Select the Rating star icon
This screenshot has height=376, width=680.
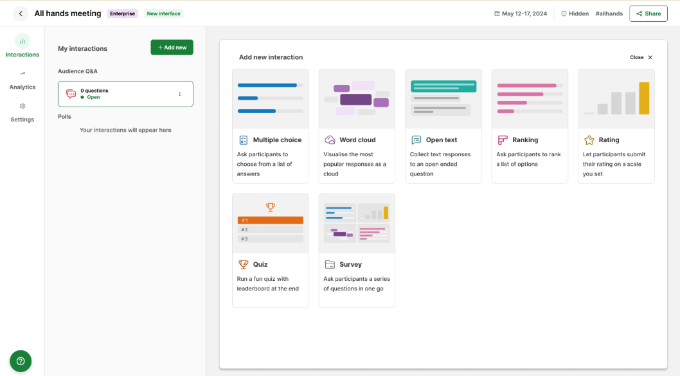pyautogui.click(x=590, y=139)
